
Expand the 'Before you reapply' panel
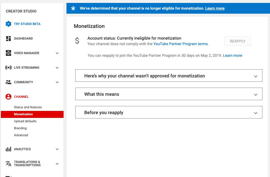click(169, 112)
